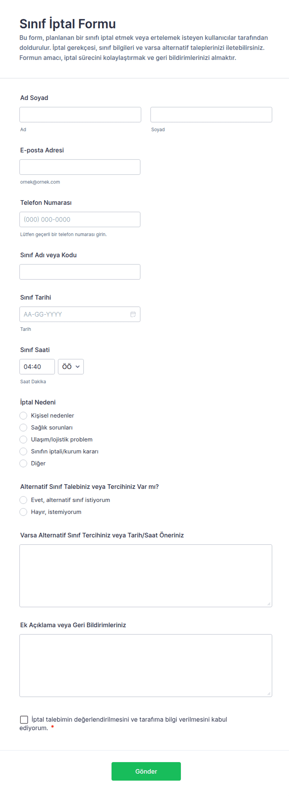Select the Diğer reason option

[x=23, y=463]
